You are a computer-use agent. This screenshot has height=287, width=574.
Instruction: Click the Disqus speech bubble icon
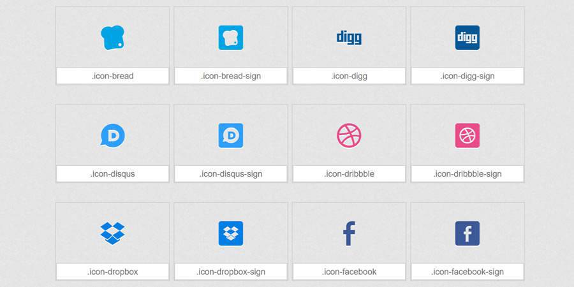(112, 135)
